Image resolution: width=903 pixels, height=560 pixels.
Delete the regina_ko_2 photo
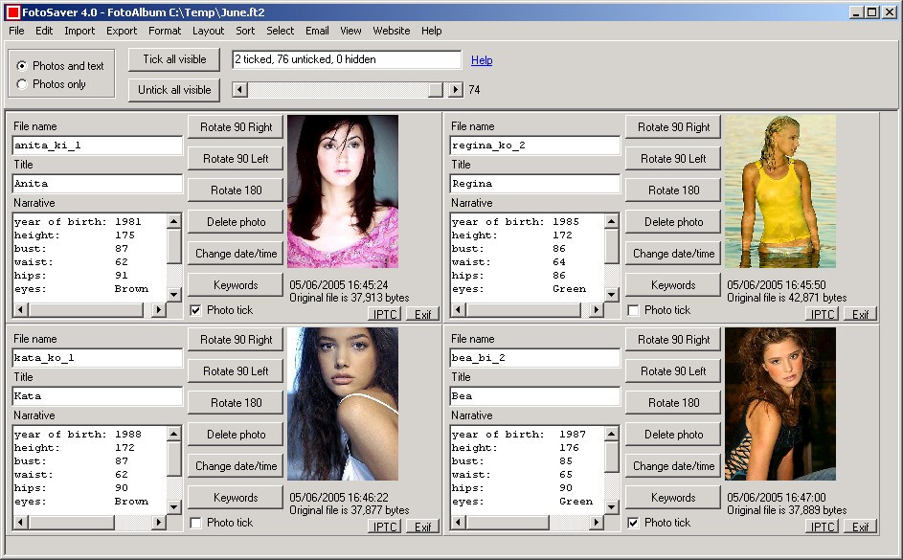[674, 222]
